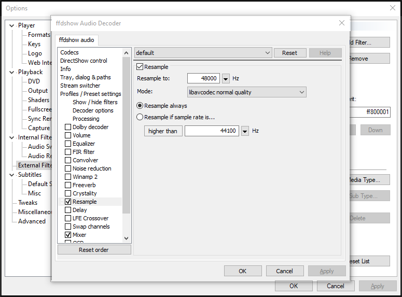Open the 44100 Hz condition arrow menu
This screenshot has width=402, height=297.
pos(245,131)
